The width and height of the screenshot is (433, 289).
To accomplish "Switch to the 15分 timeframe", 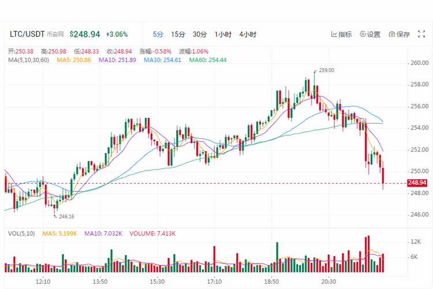I will pos(178,34).
